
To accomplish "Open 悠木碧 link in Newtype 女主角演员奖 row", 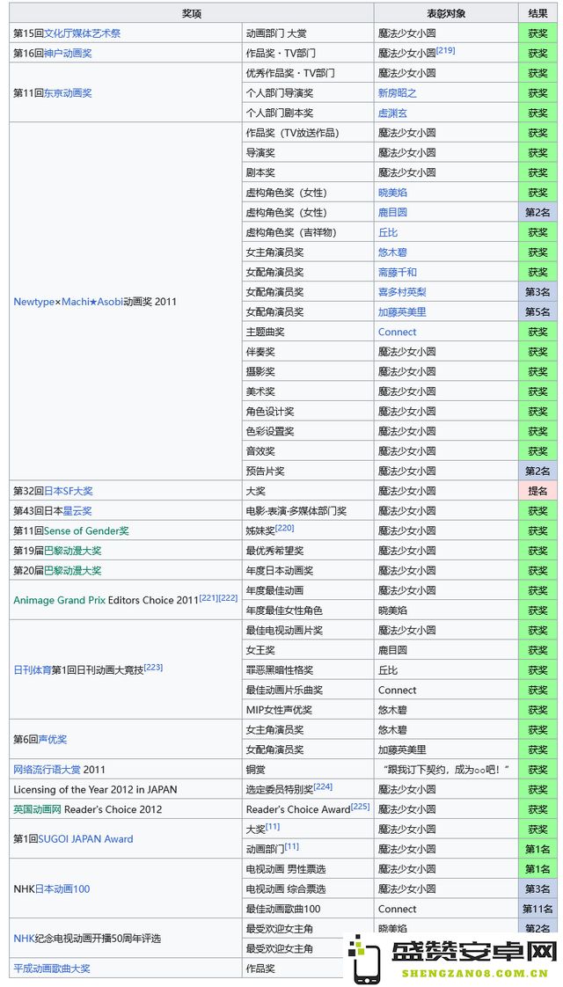I will click(x=392, y=252).
